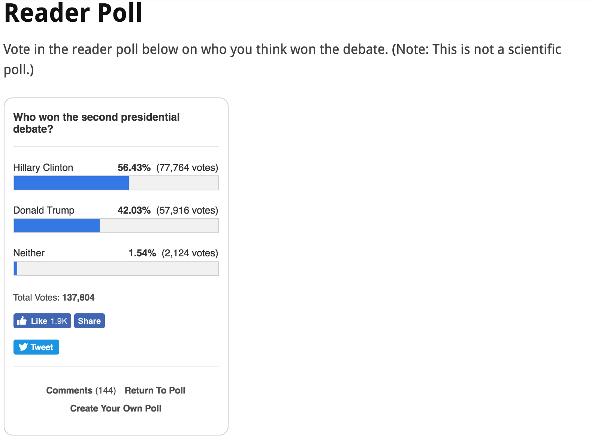Click the Hillary Clinton option label
The image size is (592, 443).
pos(43,168)
